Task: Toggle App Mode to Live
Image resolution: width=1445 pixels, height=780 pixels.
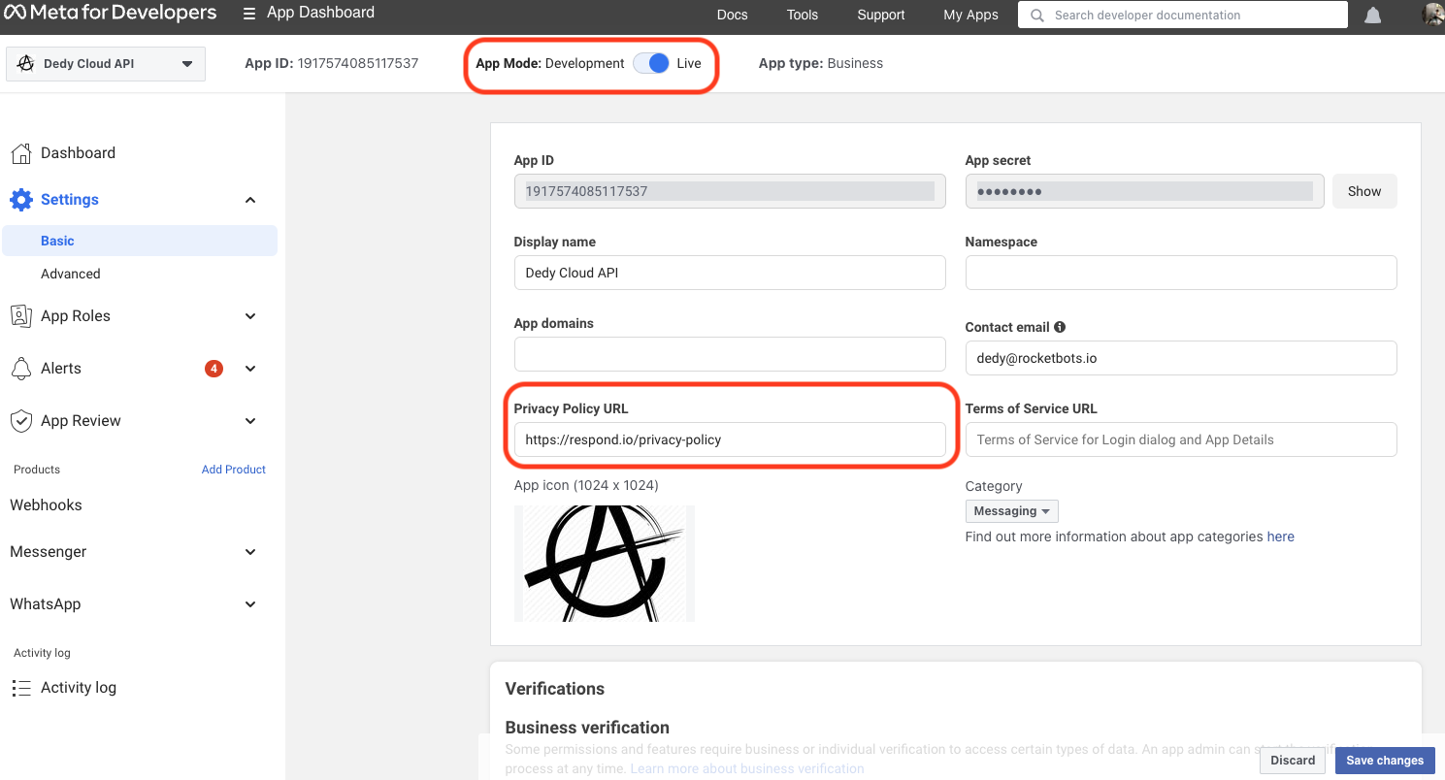Action: (x=651, y=63)
